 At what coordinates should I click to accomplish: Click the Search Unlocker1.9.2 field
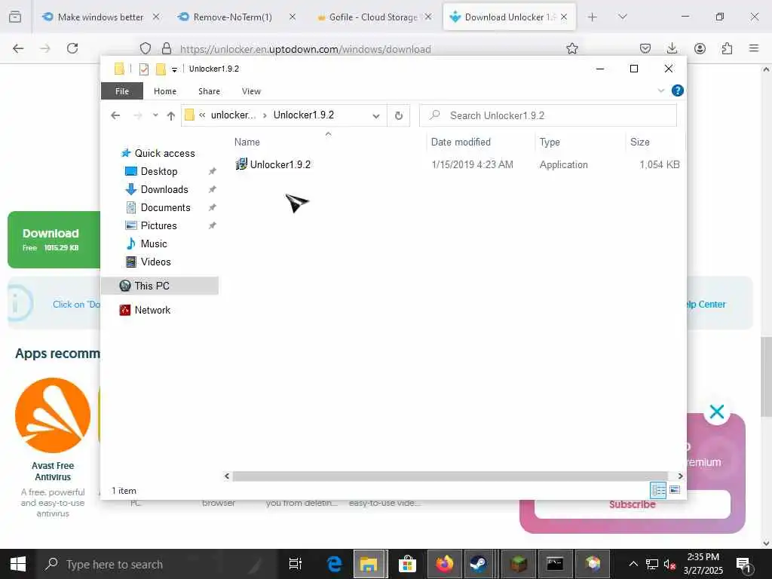(548, 115)
